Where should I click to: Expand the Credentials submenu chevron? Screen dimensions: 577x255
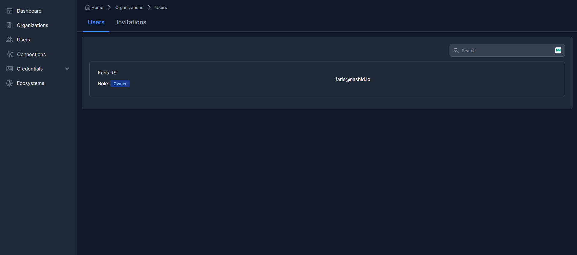point(67,69)
